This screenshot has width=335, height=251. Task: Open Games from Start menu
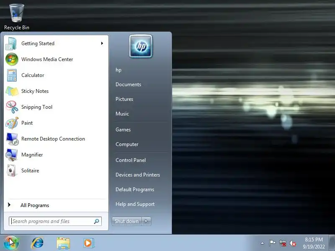coord(123,130)
